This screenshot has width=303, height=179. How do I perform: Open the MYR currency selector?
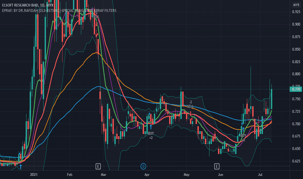point(296,5)
